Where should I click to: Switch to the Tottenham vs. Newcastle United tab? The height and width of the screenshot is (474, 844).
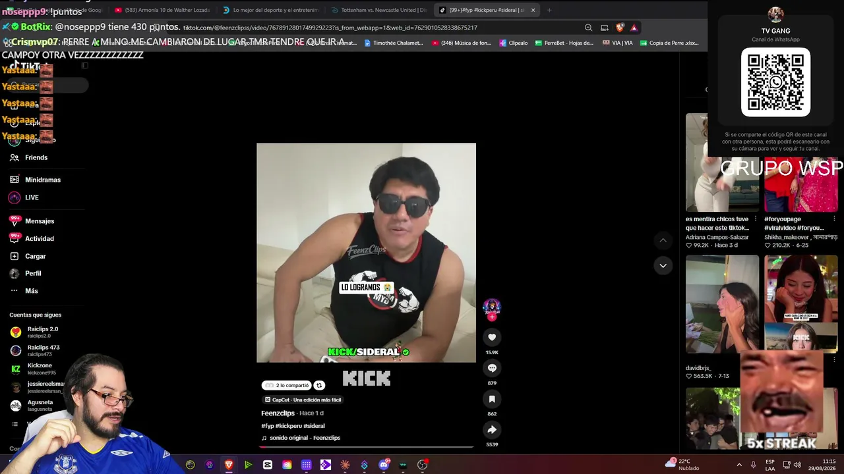(x=378, y=10)
